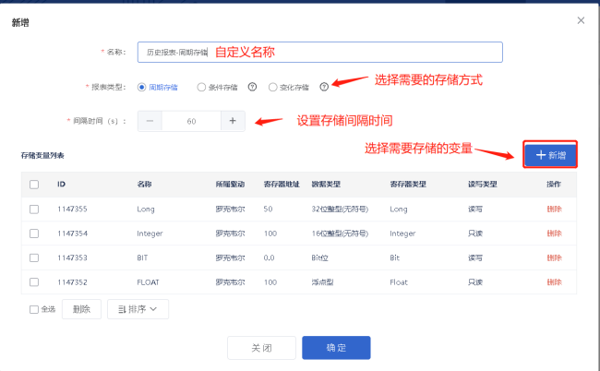Click the 关闭 button to cancel

pyautogui.click(x=260, y=348)
